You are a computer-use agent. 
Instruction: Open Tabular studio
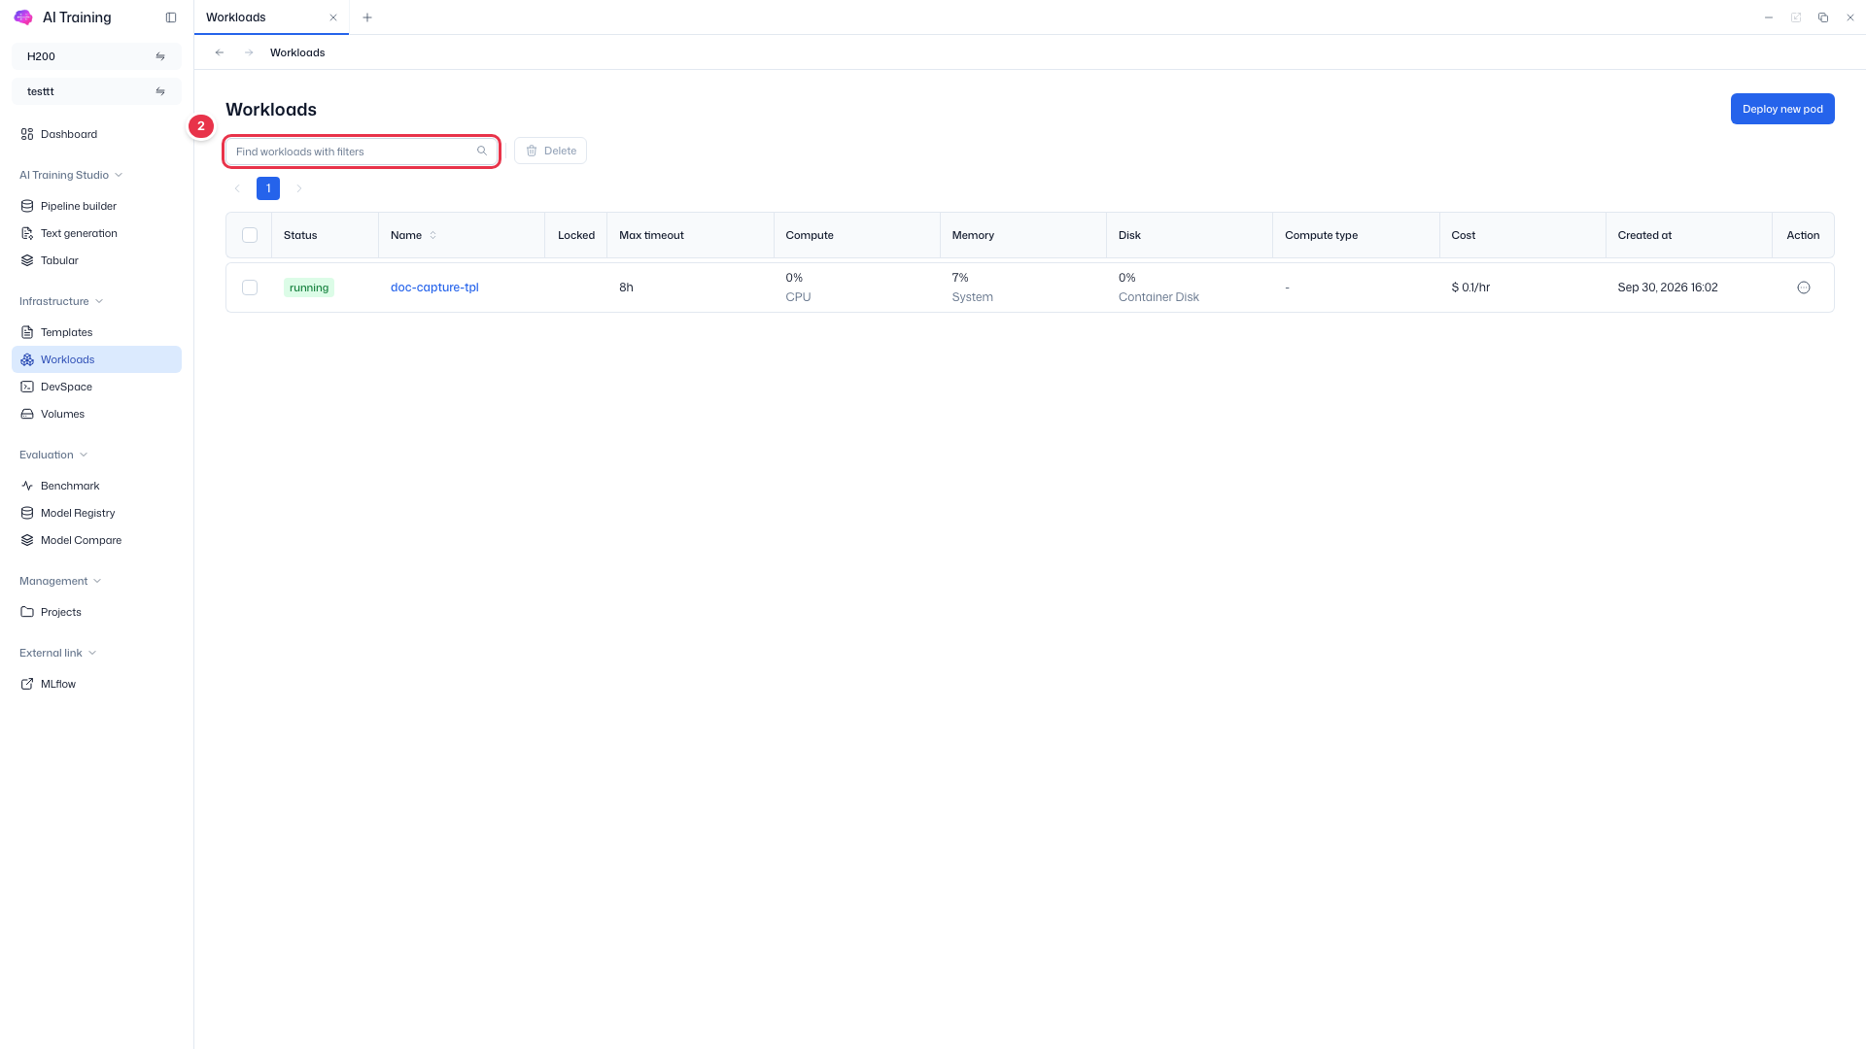click(x=96, y=260)
